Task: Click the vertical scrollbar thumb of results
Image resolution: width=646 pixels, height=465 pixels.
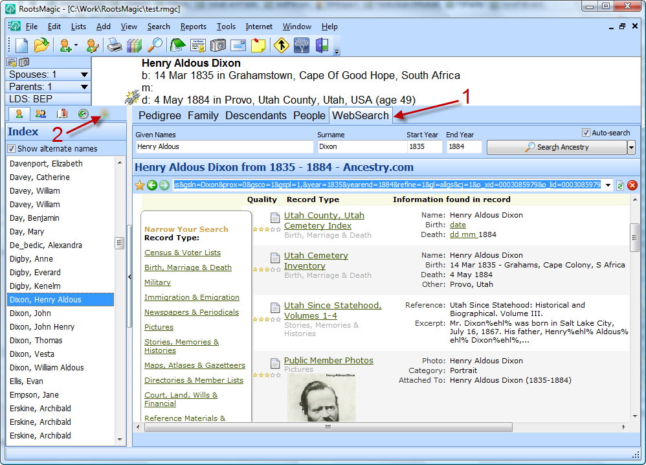Action: click(634, 238)
